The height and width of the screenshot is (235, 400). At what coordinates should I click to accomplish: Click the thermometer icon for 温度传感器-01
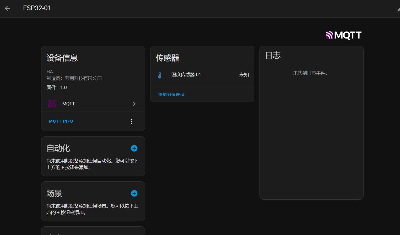click(160, 75)
